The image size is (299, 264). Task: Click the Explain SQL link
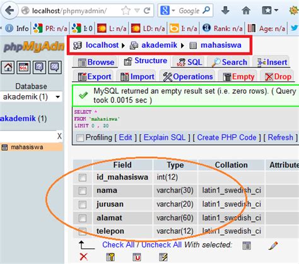[x=165, y=137]
